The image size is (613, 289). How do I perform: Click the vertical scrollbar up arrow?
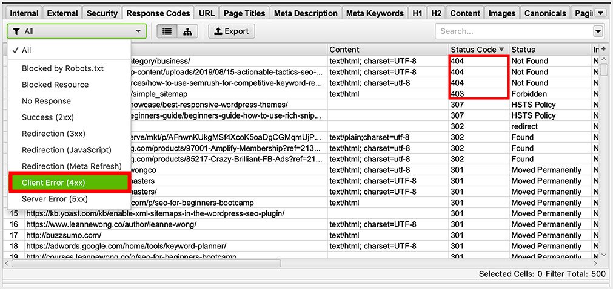coord(603,59)
